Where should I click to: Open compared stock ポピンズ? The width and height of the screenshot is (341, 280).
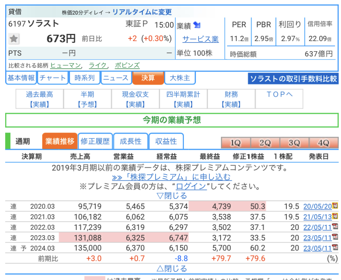tap(127, 65)
